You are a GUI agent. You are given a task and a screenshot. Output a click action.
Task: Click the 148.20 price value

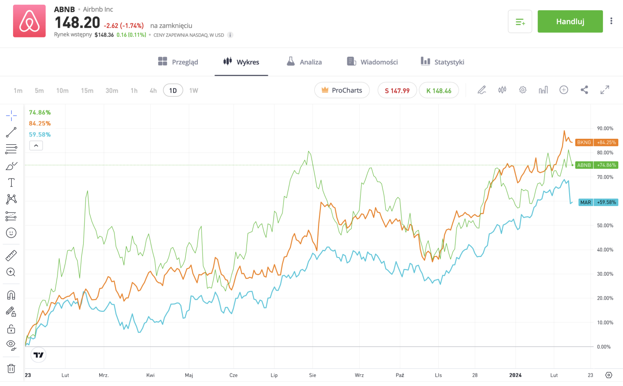point(77,23)
